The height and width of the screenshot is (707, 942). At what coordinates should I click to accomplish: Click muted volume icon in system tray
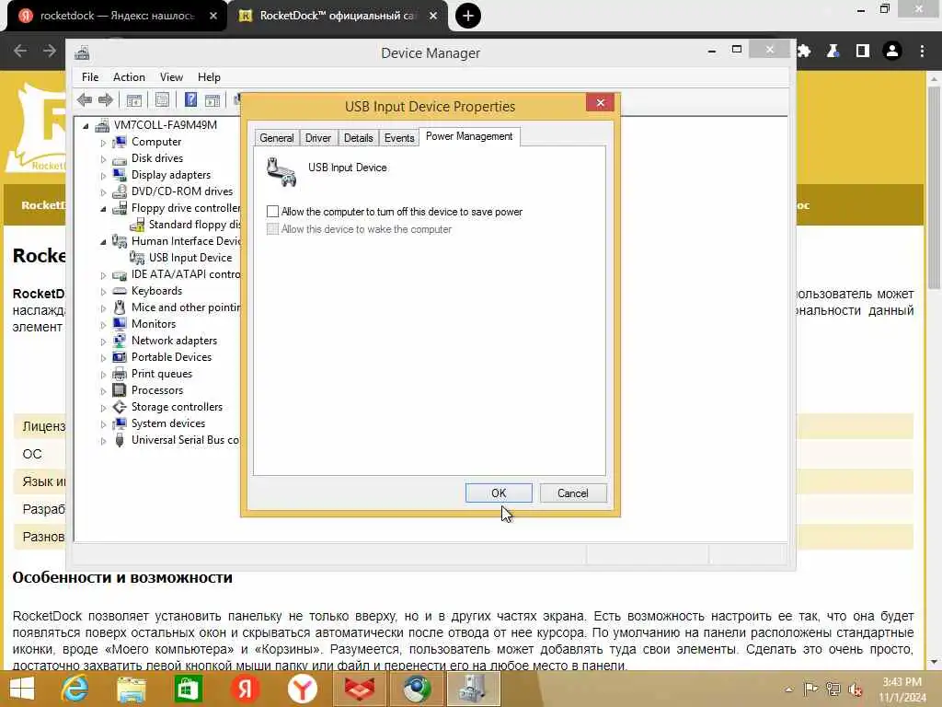click(x=856, y=689)
